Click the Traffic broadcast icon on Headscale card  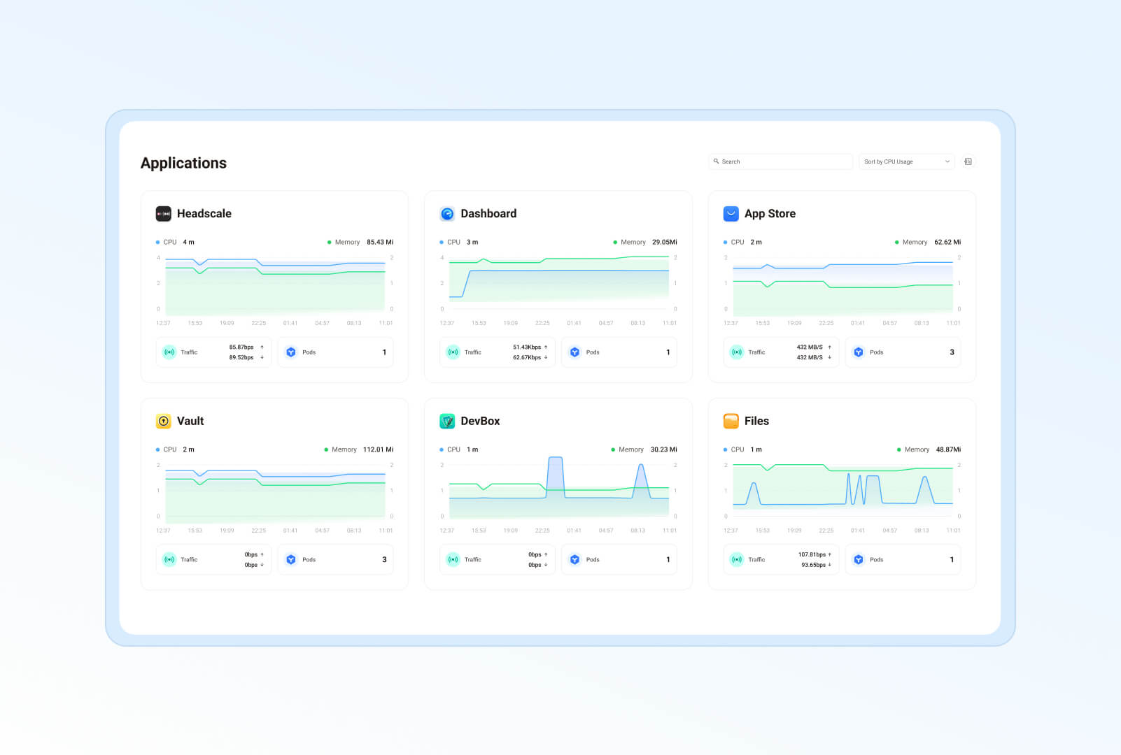tap(169, 352)
